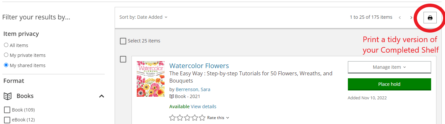Rate Watercolor Flowers with first star

click(172, 117)
